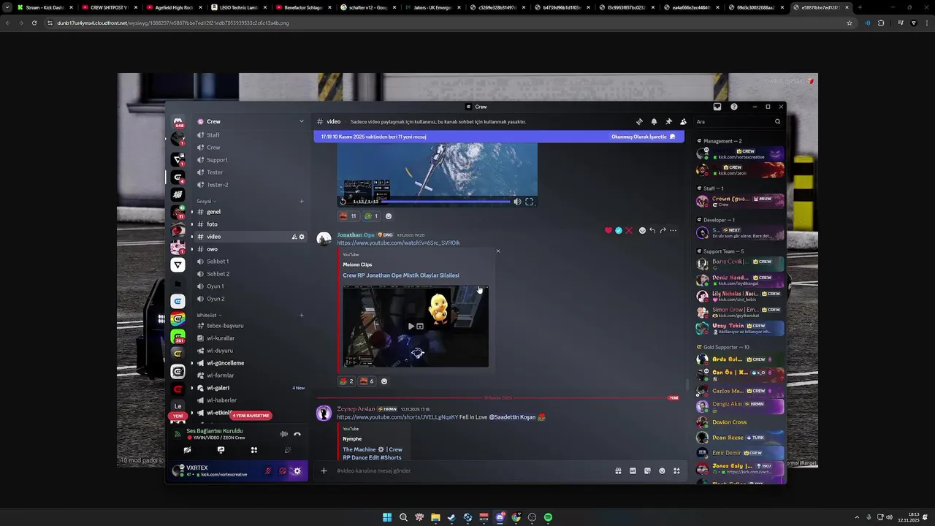Open Discord direct messages home icon
Screen dimensions: 935x526
click(x=178, y=122)
